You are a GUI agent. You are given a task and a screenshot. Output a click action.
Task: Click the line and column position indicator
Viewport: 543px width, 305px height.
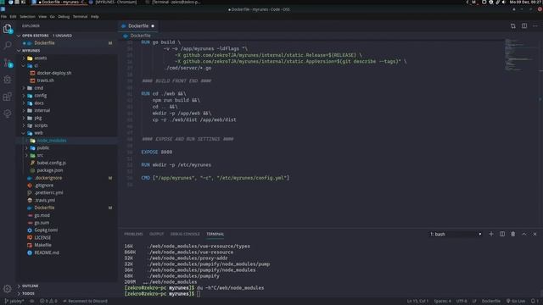coord(417,302)
